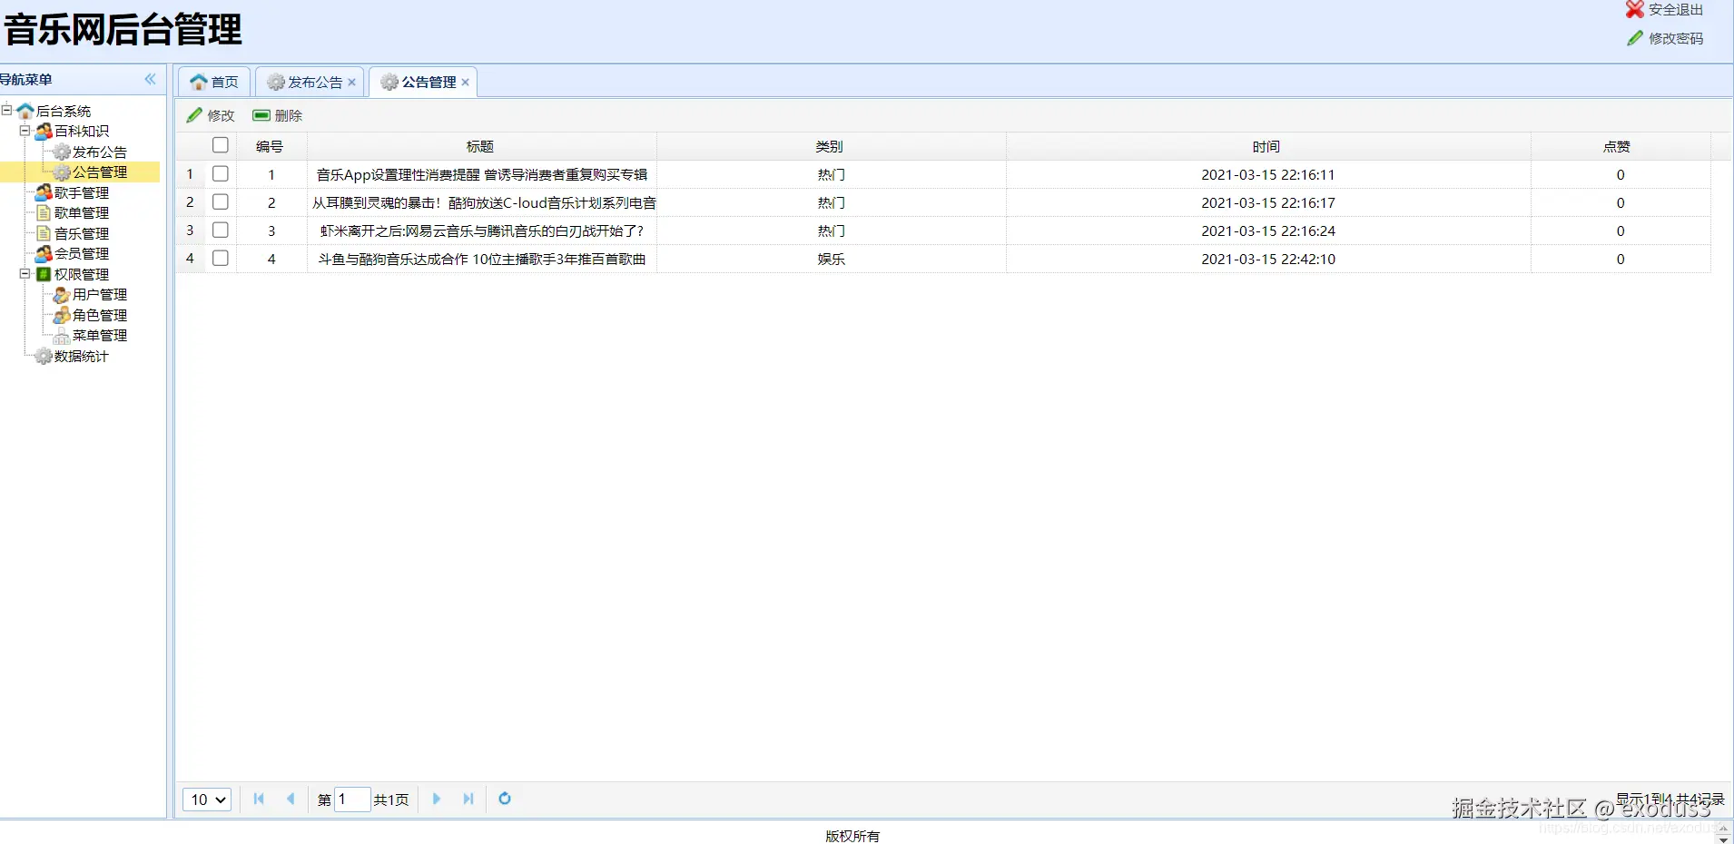Collapse the 百科知识 tree node
This screenshot has height=844, width=1734.
[25, 131]
